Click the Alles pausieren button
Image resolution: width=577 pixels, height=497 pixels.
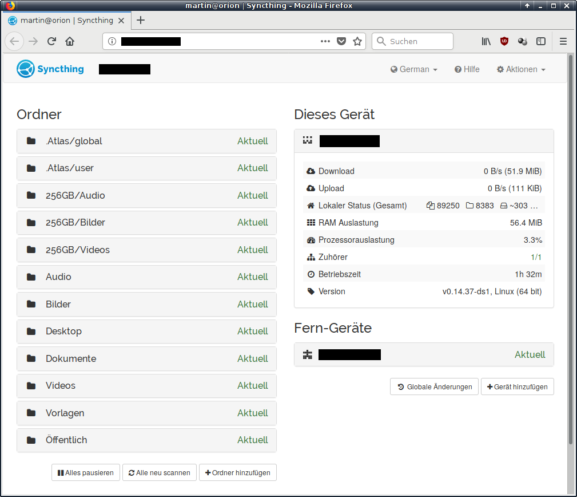pyautogui.click(x=86, y=473)
